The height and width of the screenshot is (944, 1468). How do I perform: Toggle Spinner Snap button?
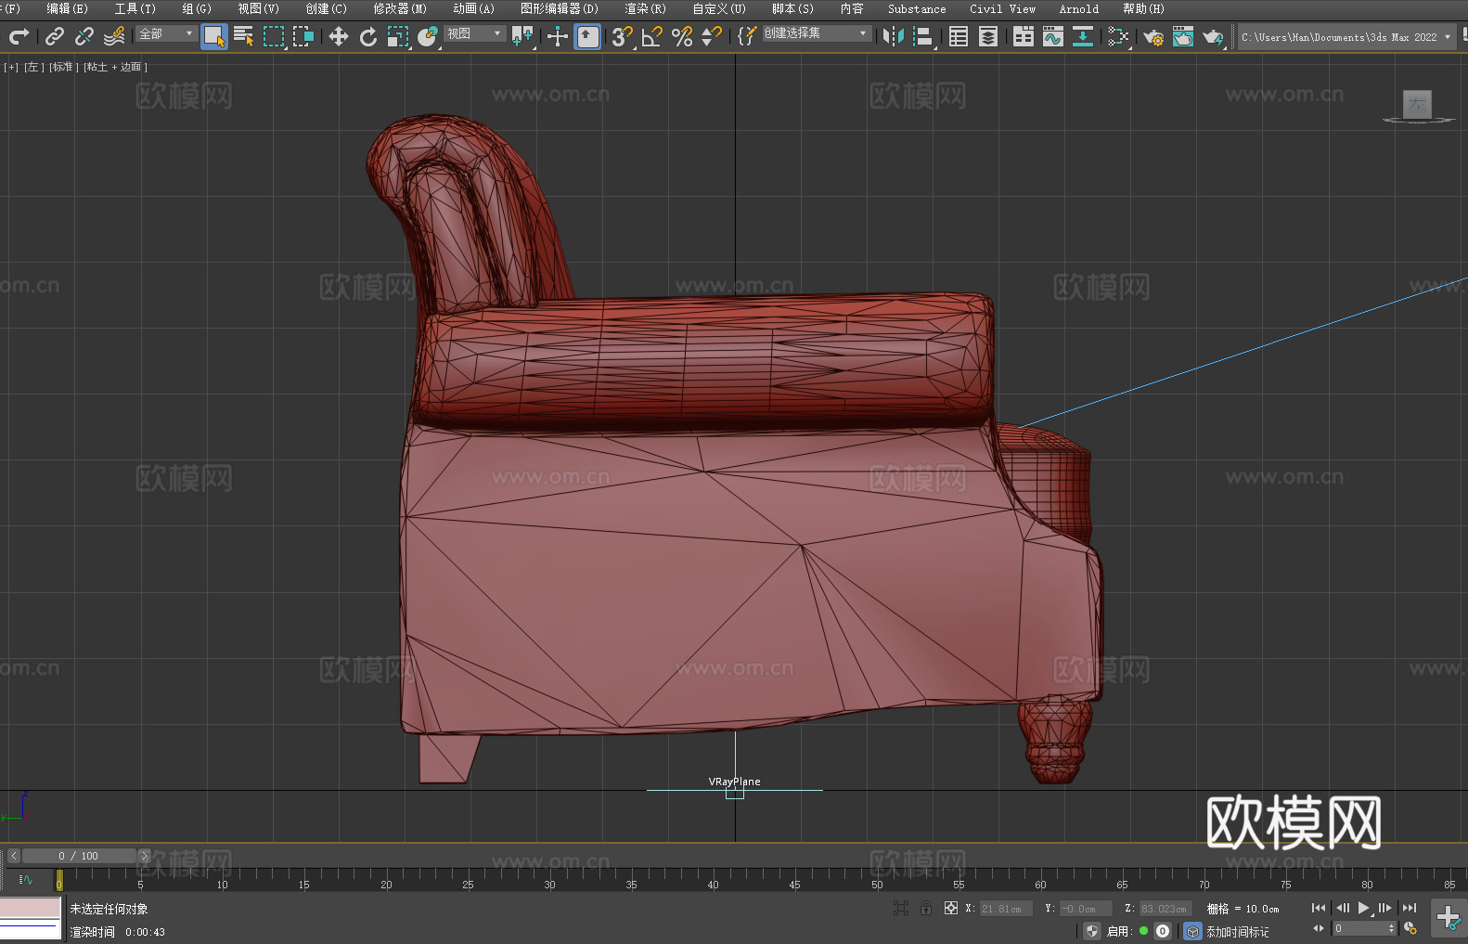click(x=712, y=36)
